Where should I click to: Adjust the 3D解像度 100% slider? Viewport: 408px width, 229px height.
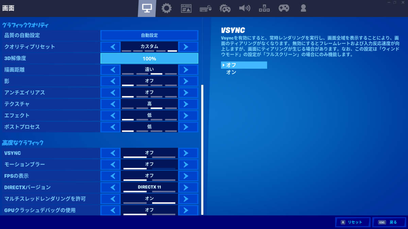pos(149,58)
